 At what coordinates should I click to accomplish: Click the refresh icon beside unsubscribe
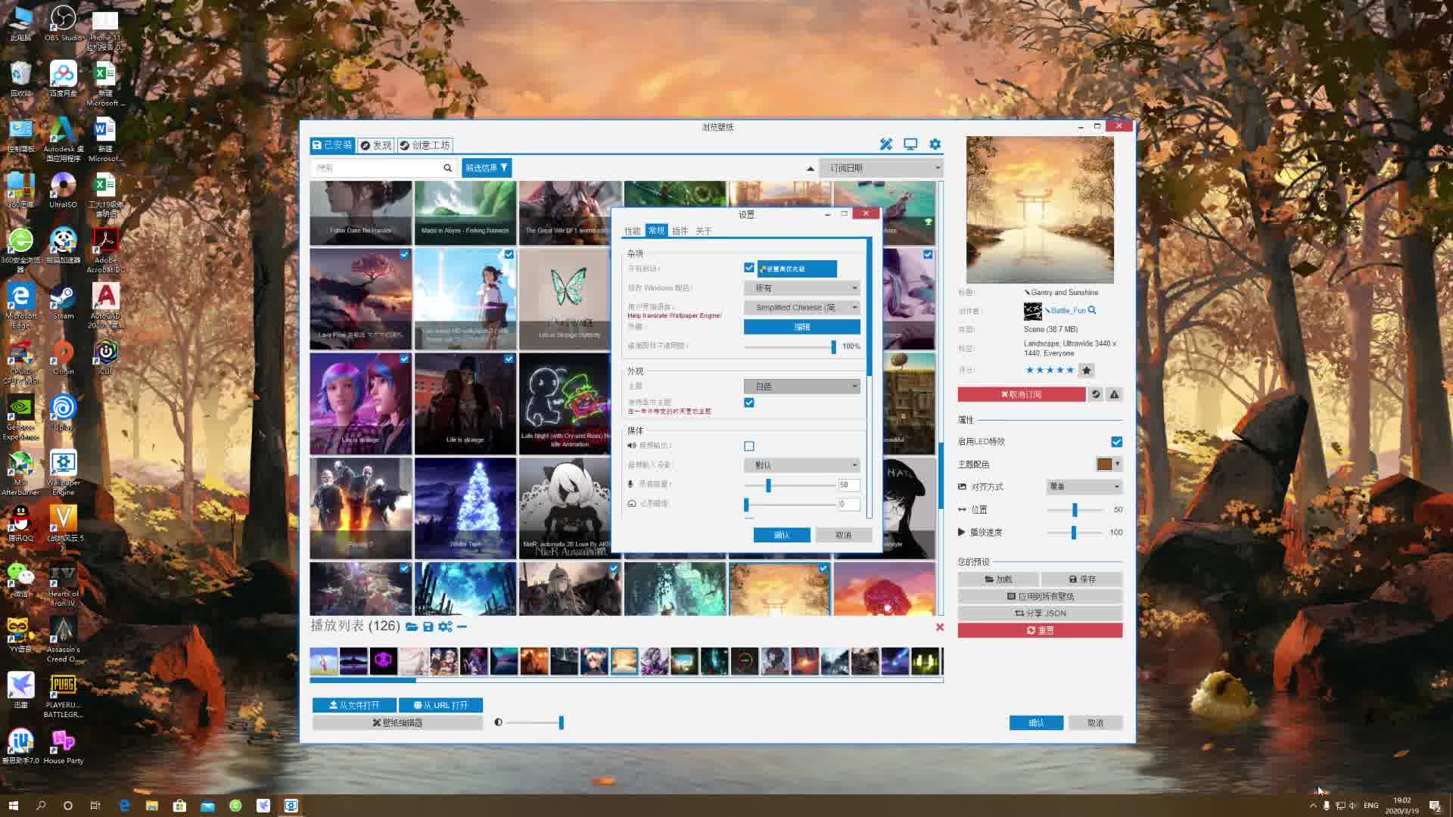point(1096,394)
